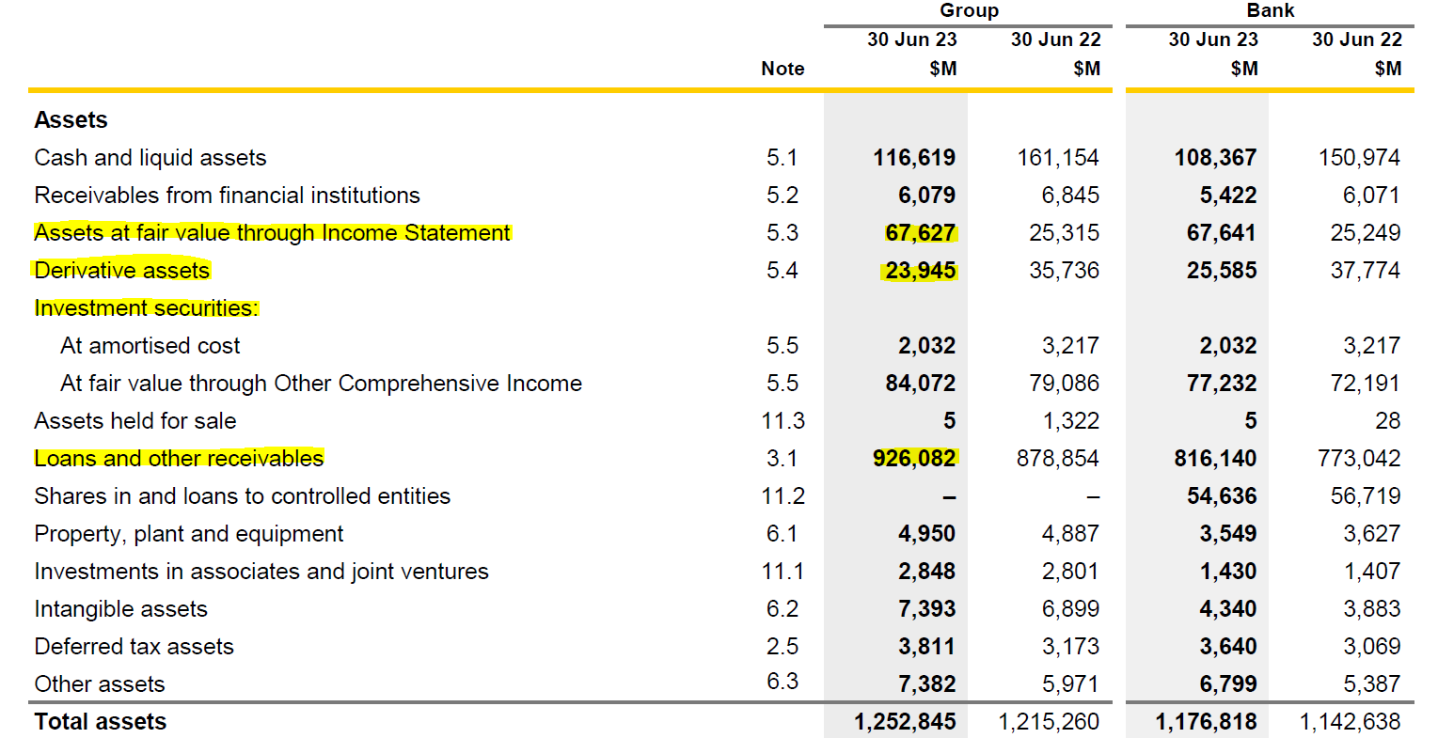Open note reference 6.3 for Other assets
The image size is (1438, 738).
coord(782,683)
